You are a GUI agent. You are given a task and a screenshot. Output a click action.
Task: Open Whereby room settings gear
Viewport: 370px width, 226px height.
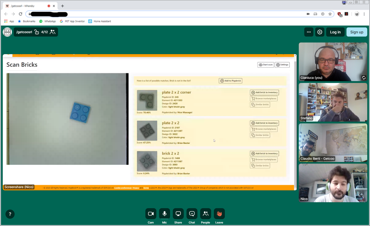(x=320, y=32)
